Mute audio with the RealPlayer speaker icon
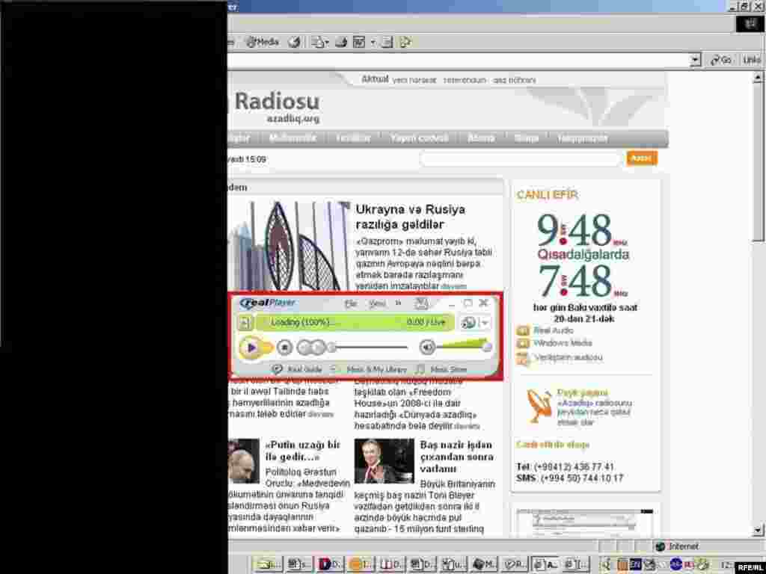Image resolution: width=766 pixels, height=574 pixels. click(x=426, y=347)
